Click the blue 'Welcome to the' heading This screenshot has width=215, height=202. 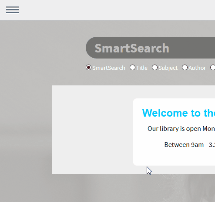point(178,113)
